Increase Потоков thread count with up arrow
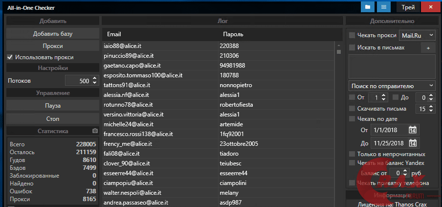Viewport: 442px width, 207px height. 95,79
